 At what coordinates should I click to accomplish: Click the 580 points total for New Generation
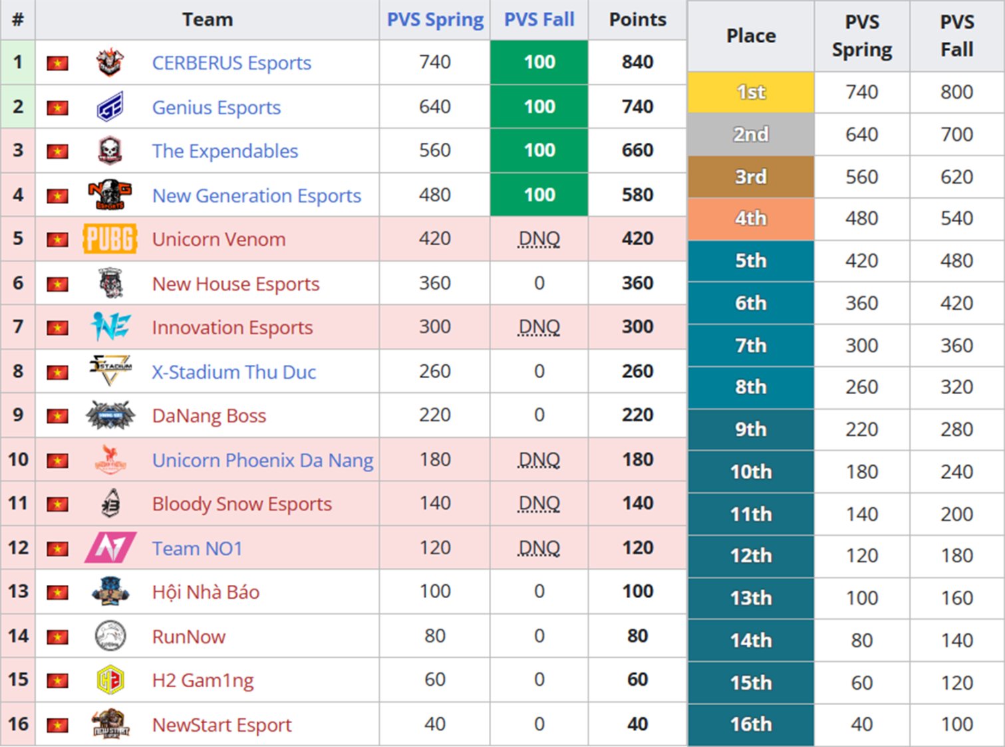click(x=637, y=195)
